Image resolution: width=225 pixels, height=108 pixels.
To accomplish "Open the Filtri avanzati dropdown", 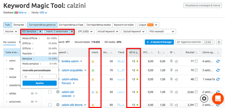I will [162, 31].
